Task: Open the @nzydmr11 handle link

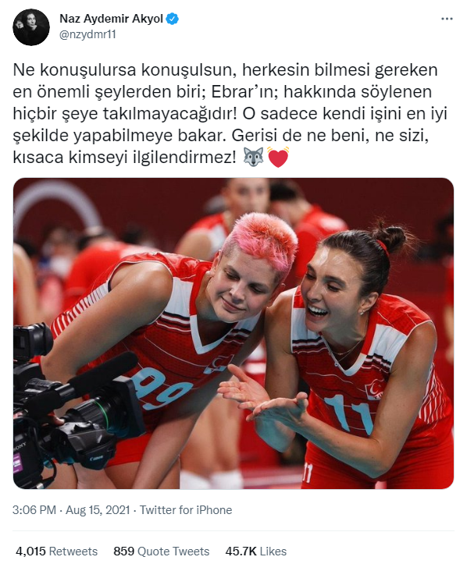Action: [87, 34]
